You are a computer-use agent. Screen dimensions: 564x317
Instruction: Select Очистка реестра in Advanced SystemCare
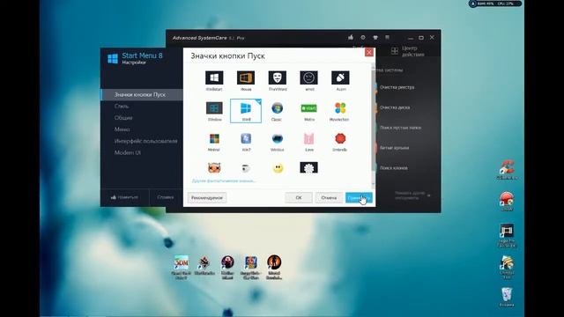click(x=397, y=87)
